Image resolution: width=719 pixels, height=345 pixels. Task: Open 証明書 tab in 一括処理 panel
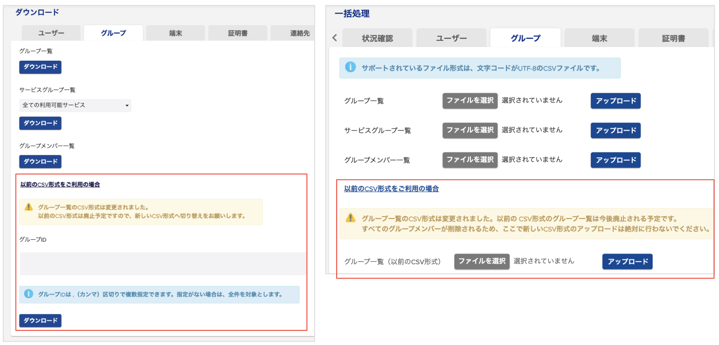click(x=673, y=38)
